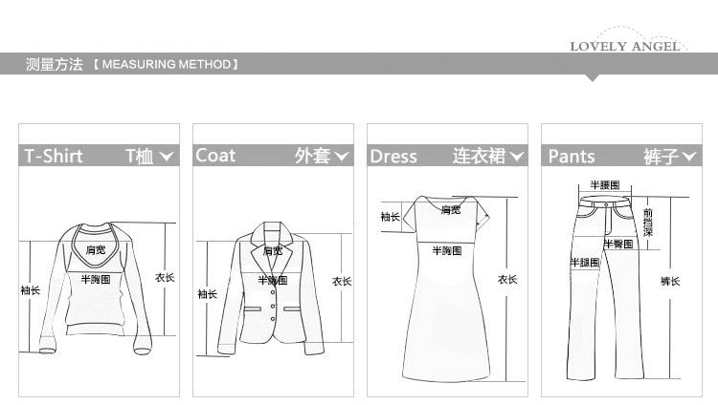The width and height of the screenshot is (718, 405).
Task: Select the T-Shirt header label
Action: (53, 156)
